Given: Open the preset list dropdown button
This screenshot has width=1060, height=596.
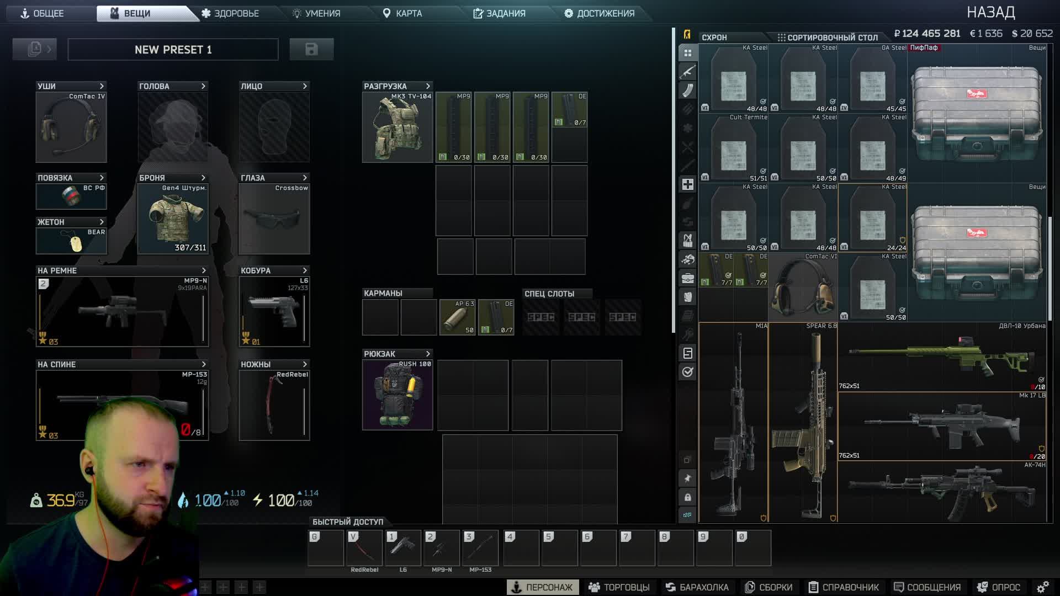Looking at the screenshot, I should [35, 49].
